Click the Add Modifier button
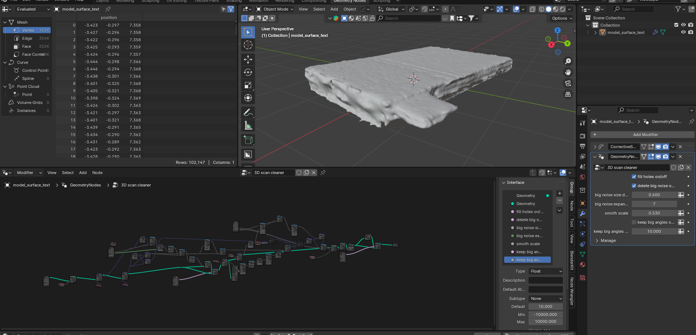 (642, 135)
